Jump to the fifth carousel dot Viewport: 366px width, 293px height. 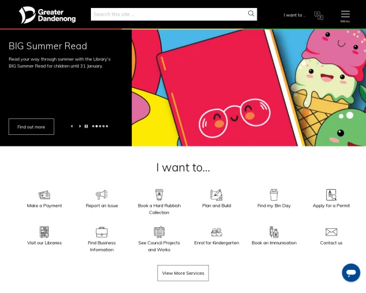pyautogui.click(x=107, y=126)
